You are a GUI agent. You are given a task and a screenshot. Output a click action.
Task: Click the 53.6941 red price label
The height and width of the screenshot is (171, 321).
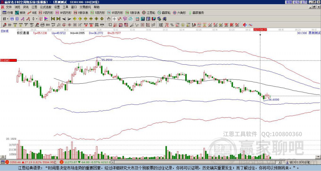(8, 60)
